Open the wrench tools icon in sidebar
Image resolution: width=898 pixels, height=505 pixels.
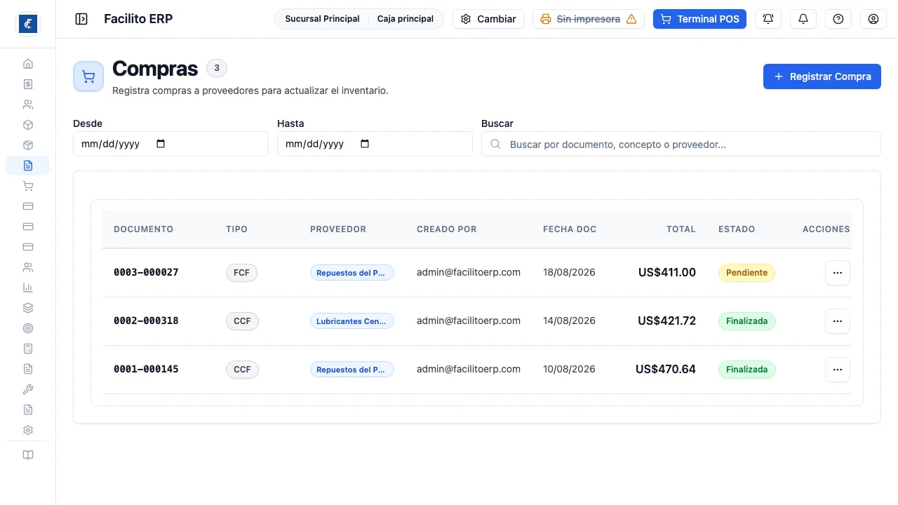28,389
